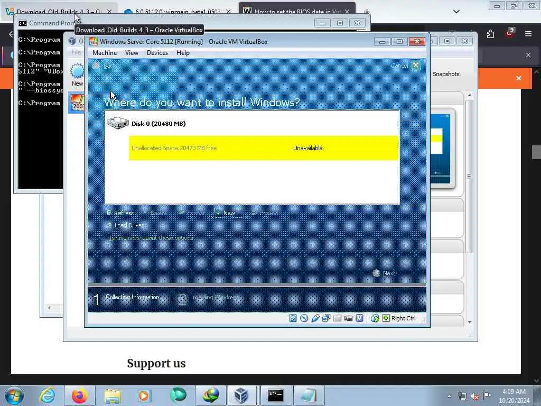Open a new browser tab with plus

pos(367,12)
